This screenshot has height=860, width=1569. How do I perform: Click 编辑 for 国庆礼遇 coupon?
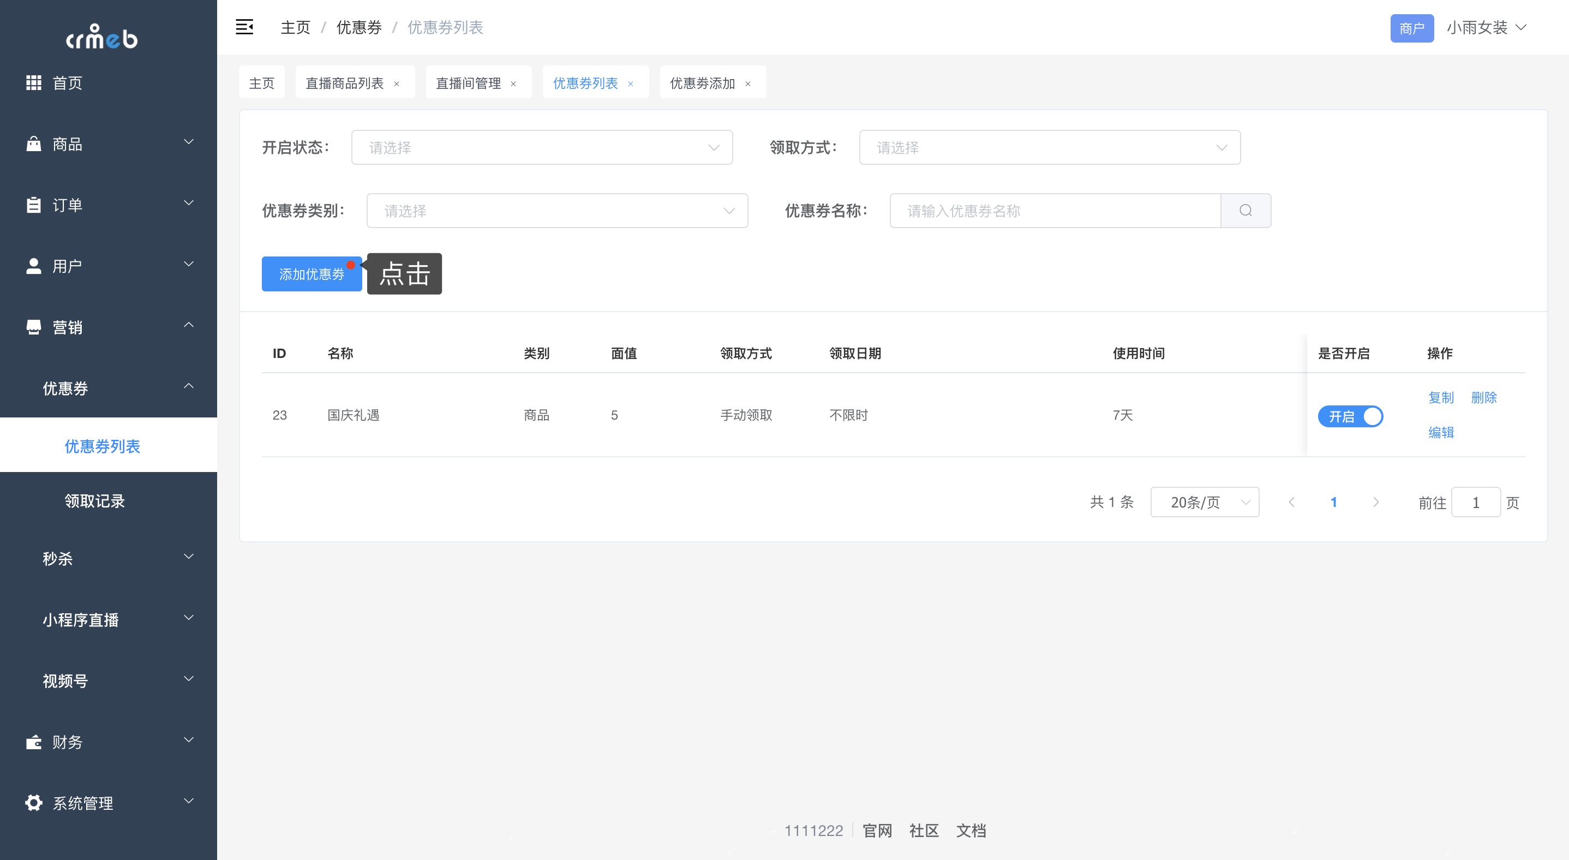[x=1441, y=432]
